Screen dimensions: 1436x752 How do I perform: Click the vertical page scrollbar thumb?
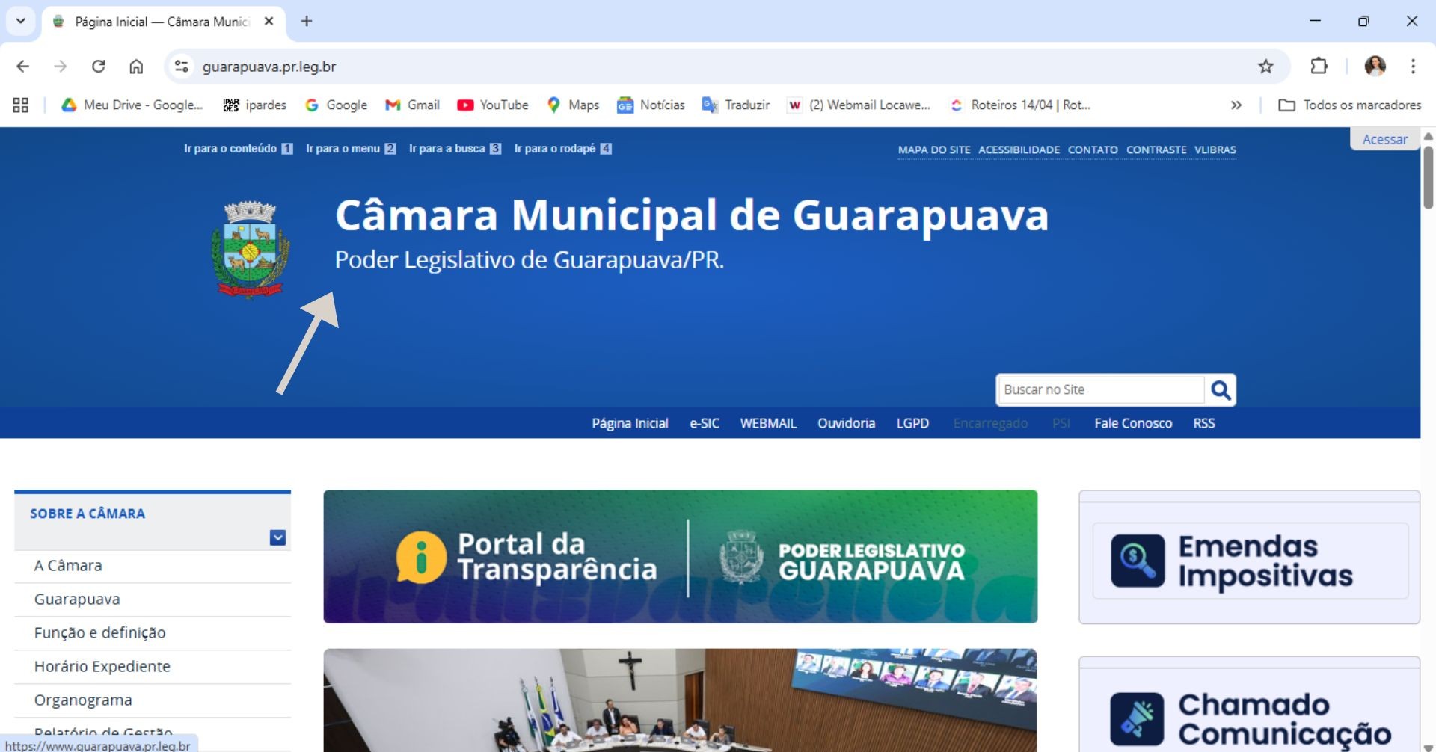(x=1428, y=178)
